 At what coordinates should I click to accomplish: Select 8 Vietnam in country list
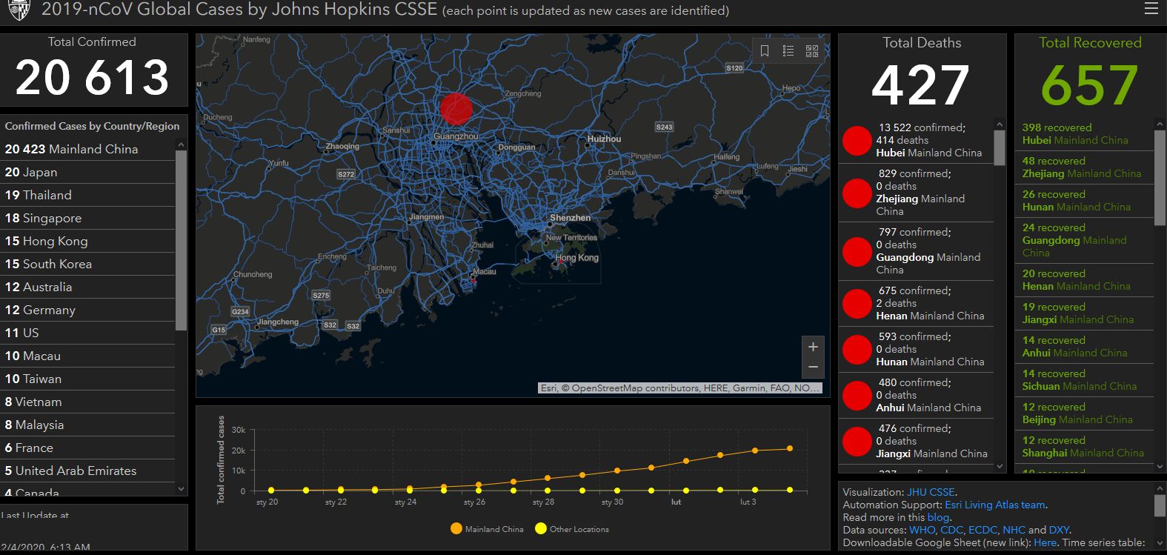tap(87, 402)
